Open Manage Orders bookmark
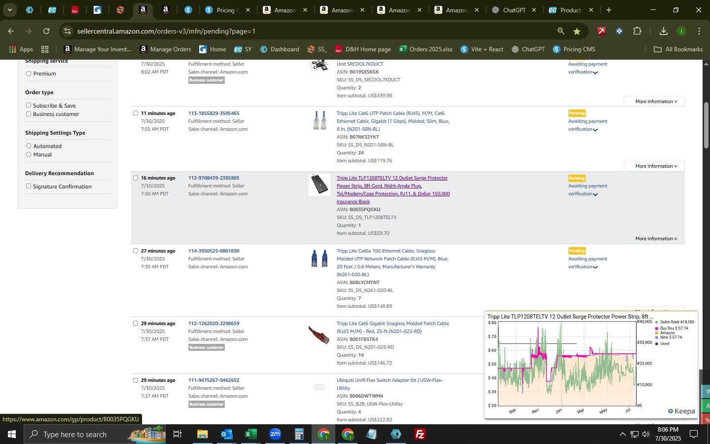The height and width of the screenshot is (444, 710). [x=166, y=49]
